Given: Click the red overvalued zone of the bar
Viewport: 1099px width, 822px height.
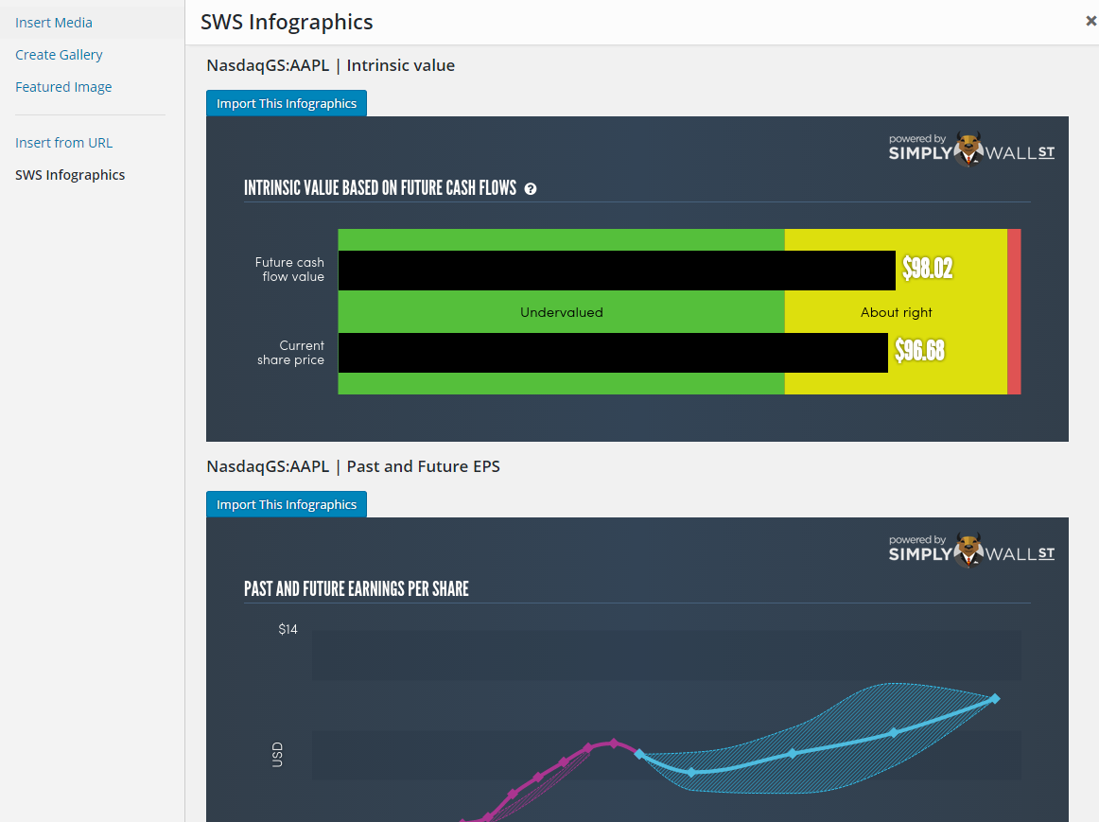Looking at the screenshot, I should (1014, 312).
